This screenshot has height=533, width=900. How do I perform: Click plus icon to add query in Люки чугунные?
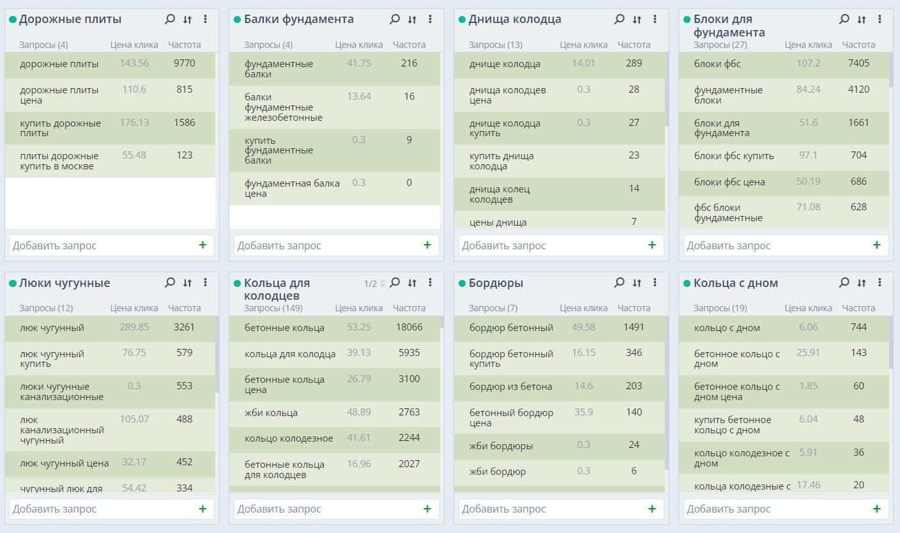pos(202,509)
